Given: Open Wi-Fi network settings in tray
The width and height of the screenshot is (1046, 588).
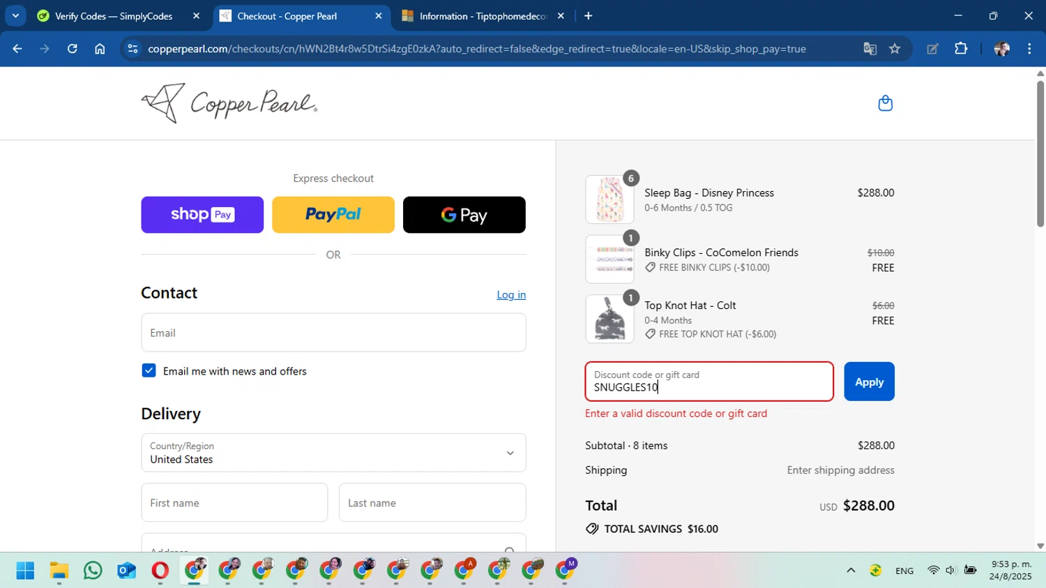Looking at the screenshot, I should 933,570.
